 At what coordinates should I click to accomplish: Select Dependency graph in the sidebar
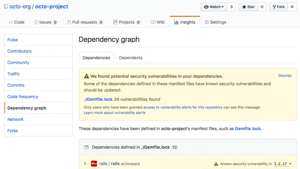coord(39,108)
